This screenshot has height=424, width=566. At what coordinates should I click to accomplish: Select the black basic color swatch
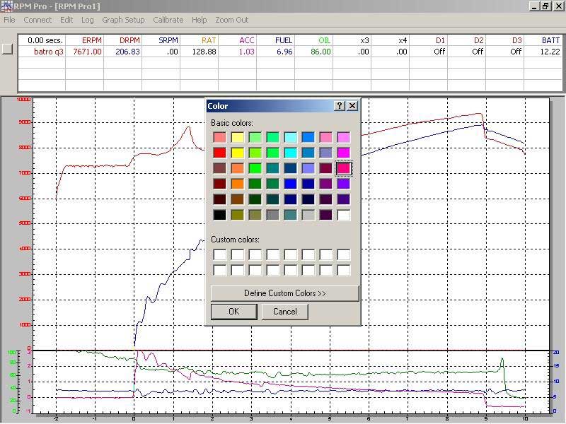click(219, 215)
